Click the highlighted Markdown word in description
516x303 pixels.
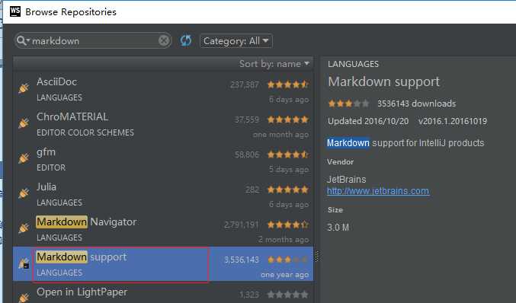348,143
